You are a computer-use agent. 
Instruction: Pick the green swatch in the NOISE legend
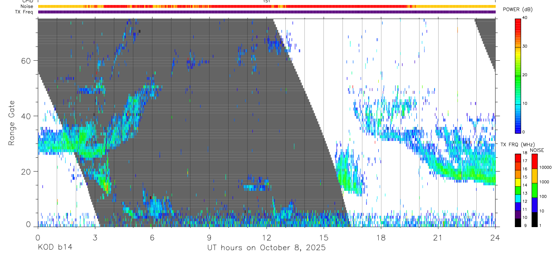[x=534, y=190]
